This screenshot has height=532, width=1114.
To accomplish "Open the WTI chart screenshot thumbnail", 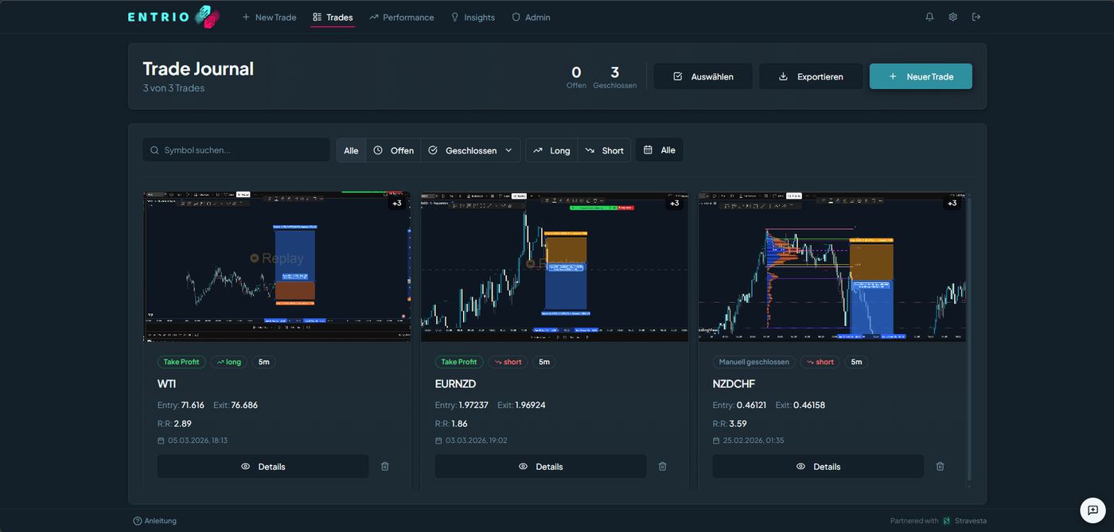I will tap(277, 266).
